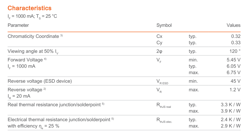Select the Cy typical value 0.33
Screen dimensions: 249x137
click(236, 43)
